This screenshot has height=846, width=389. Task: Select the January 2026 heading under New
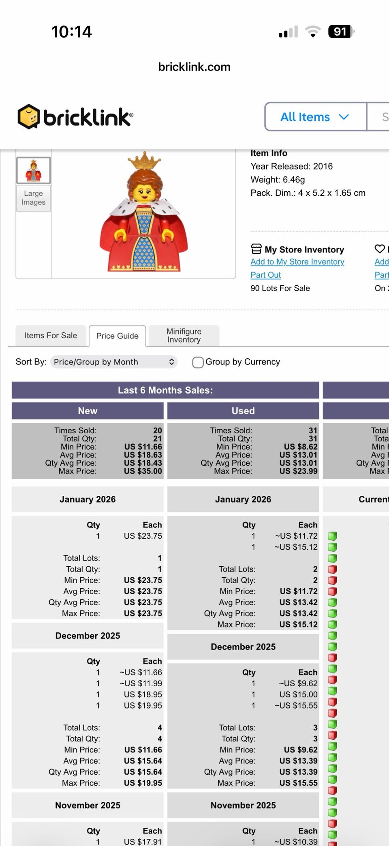88,499
